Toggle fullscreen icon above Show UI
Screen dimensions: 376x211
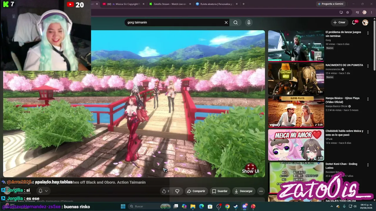coord(251,167)
